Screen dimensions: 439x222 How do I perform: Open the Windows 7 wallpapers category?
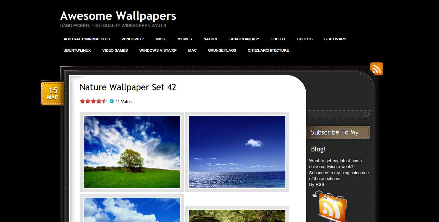133,39
